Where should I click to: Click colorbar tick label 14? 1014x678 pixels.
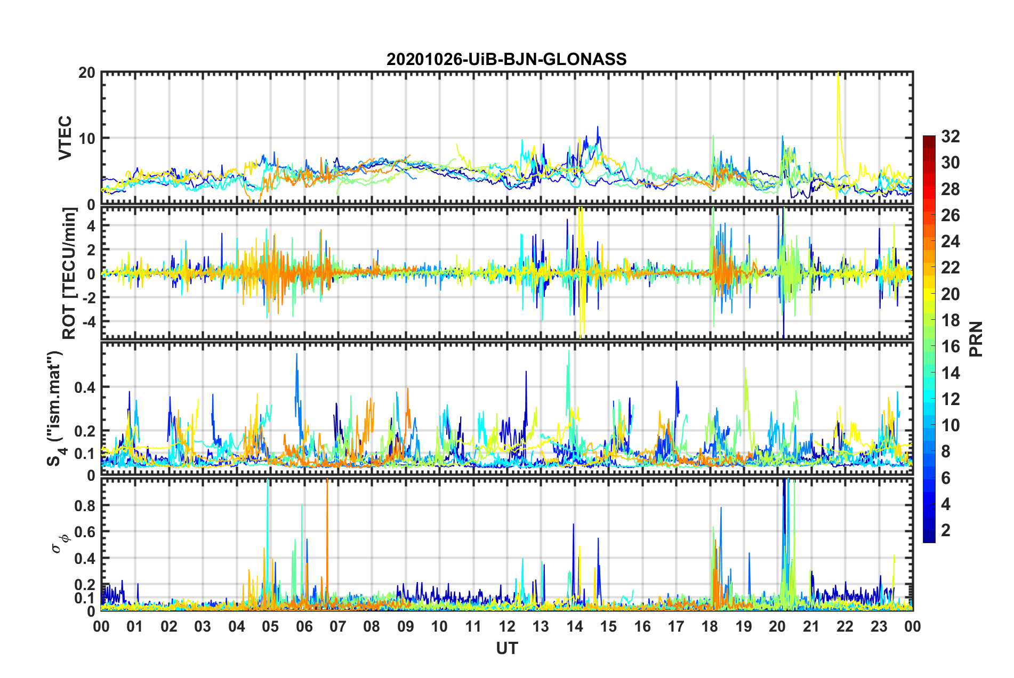click(951, 373)
